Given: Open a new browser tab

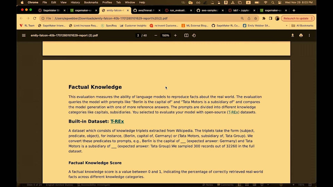Looking at the screenshot, I should [294, 11].
